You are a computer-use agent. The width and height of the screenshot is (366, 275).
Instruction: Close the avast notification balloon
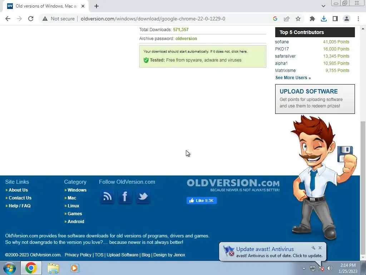tap(320, 248)
